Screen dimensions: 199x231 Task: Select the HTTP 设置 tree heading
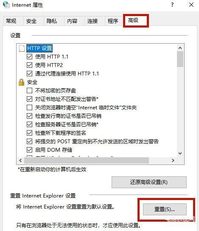[x=39, y=48]
